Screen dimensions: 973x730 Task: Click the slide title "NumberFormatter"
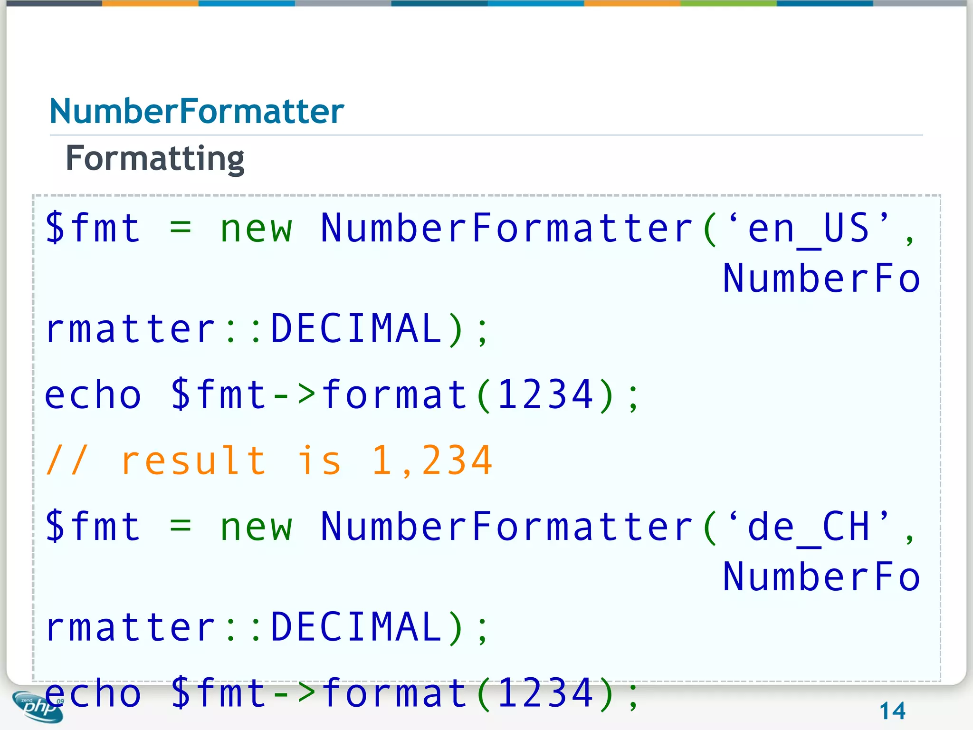pyautogui.click(x=197, y=111)
